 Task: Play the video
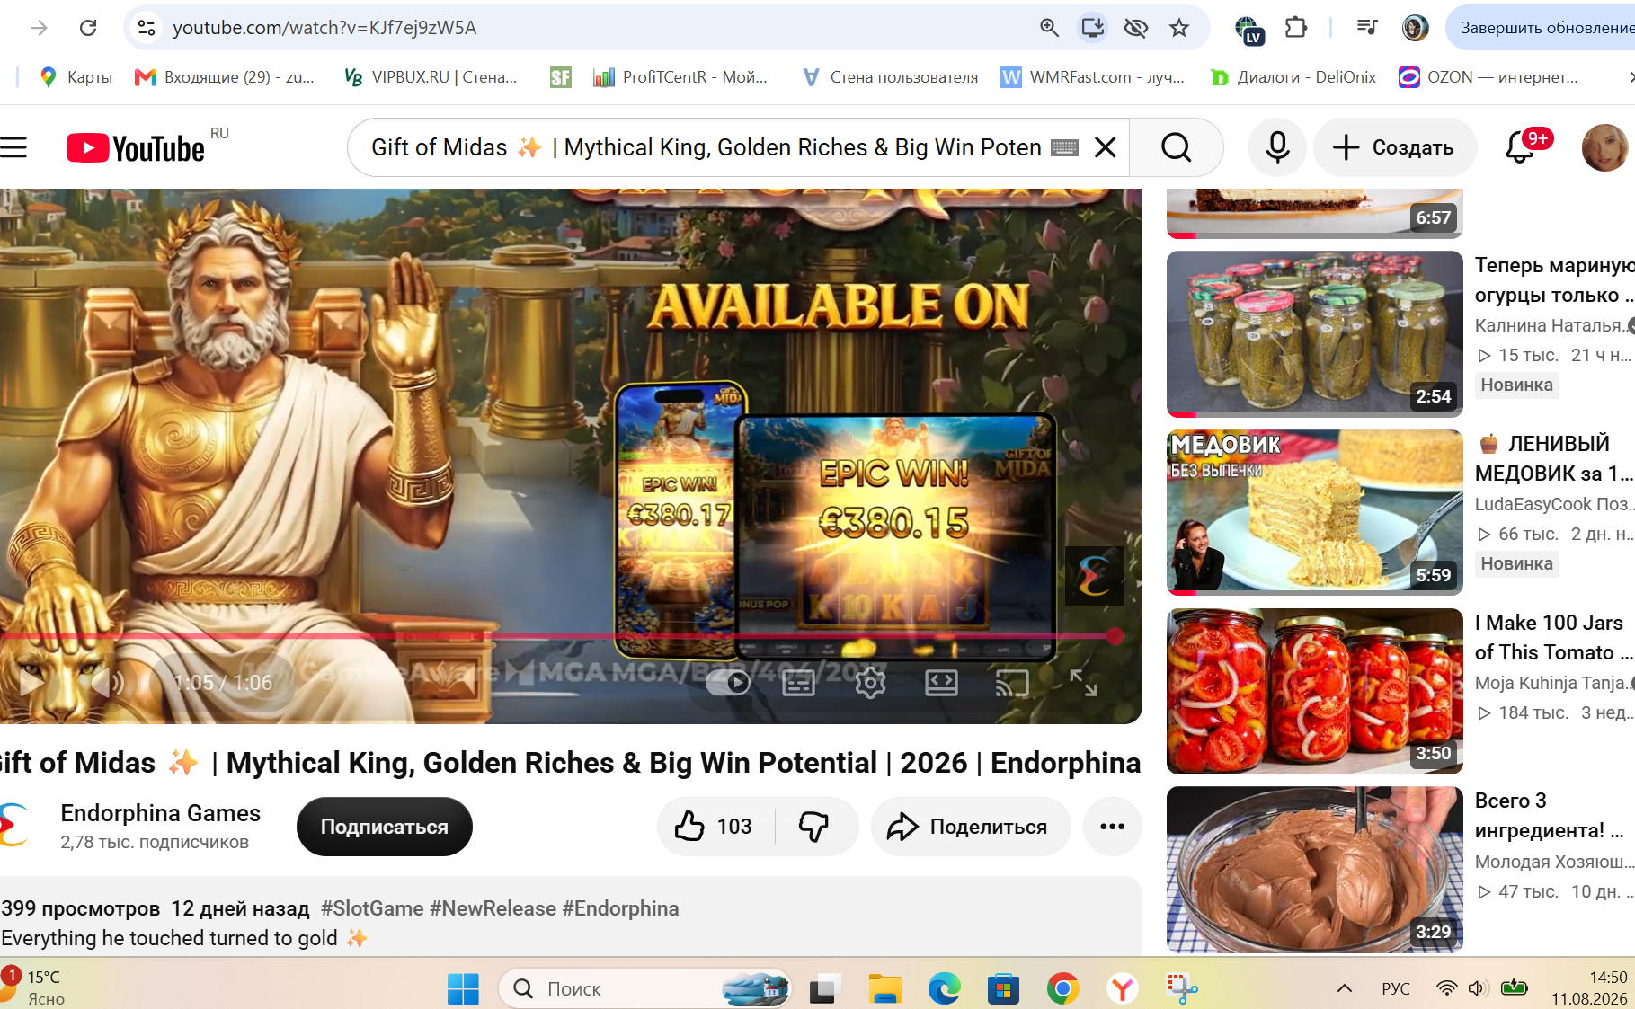click(x=31, y=683)
